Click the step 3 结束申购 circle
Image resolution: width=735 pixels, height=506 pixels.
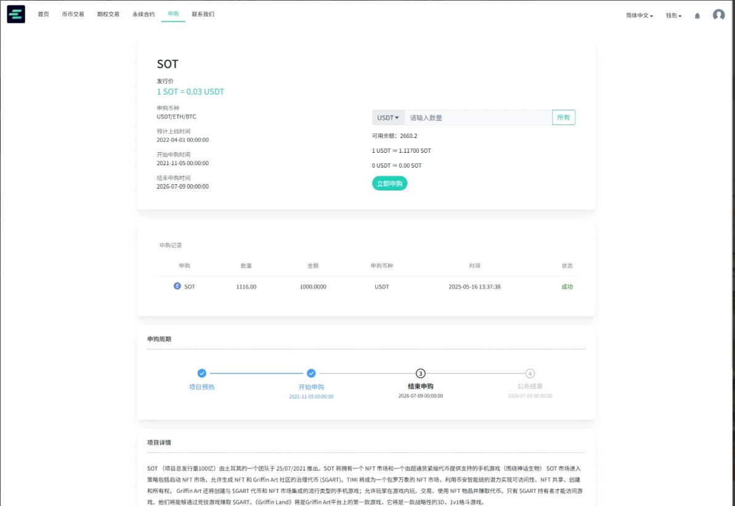click(x=421, y=373)
